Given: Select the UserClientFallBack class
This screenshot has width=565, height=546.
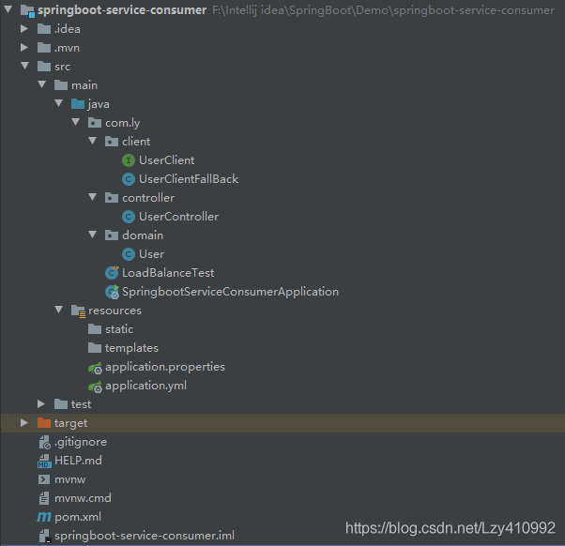Looking at the screenshot, I should pos(189,179).
